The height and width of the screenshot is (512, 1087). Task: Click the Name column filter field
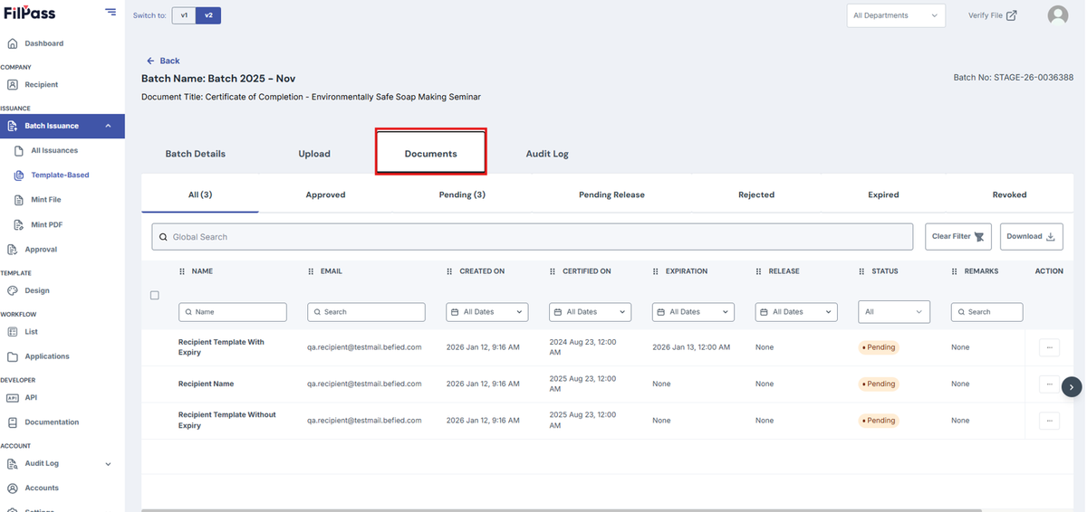coord(233,312)
